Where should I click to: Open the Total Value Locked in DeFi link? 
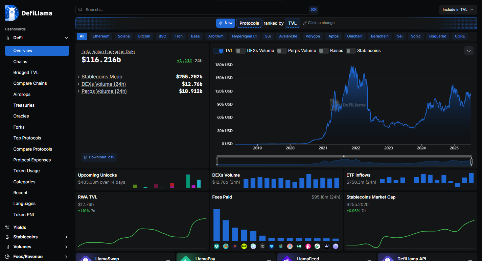tap(108, 52)
